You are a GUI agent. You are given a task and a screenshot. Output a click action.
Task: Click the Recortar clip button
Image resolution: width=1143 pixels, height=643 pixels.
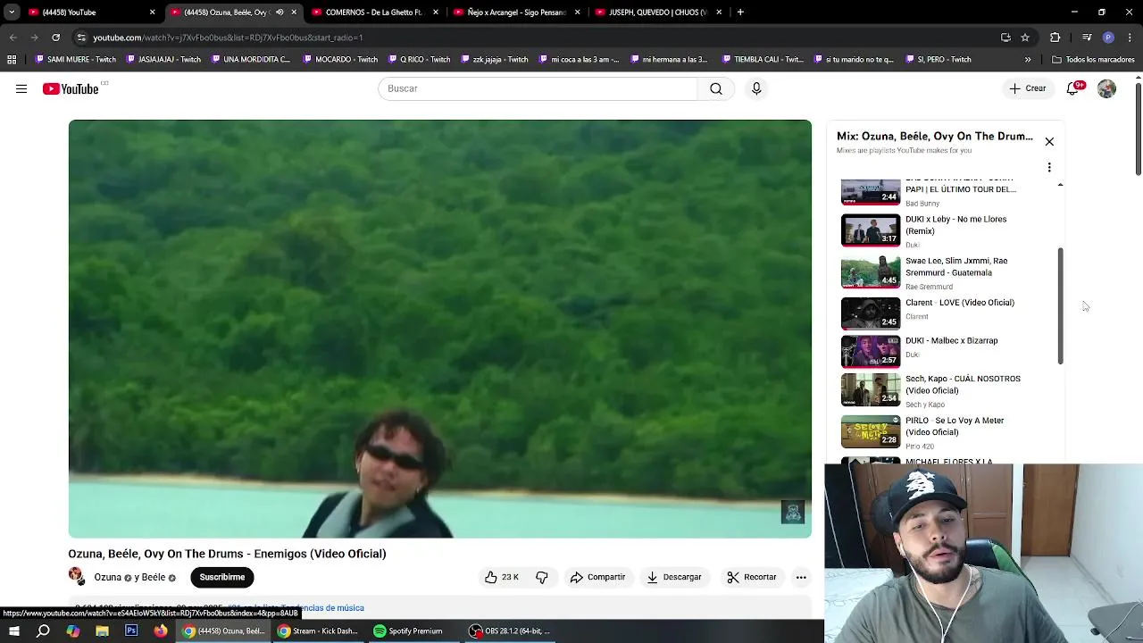coord(751,577)
